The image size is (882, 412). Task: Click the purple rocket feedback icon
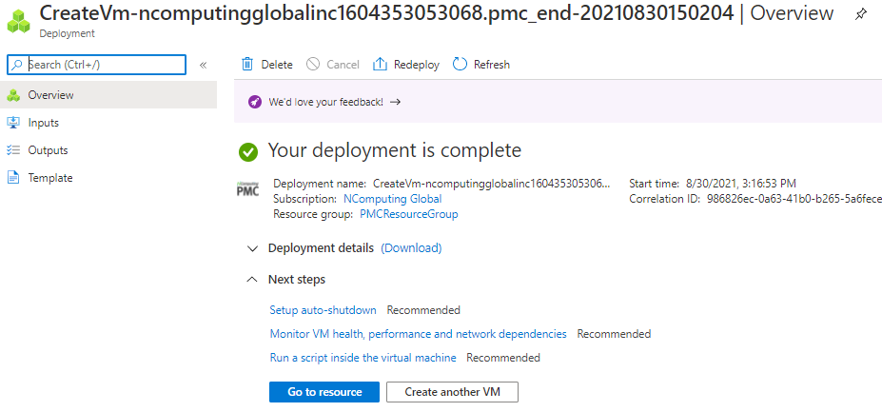pyautogui.click(x=255, y=102)
